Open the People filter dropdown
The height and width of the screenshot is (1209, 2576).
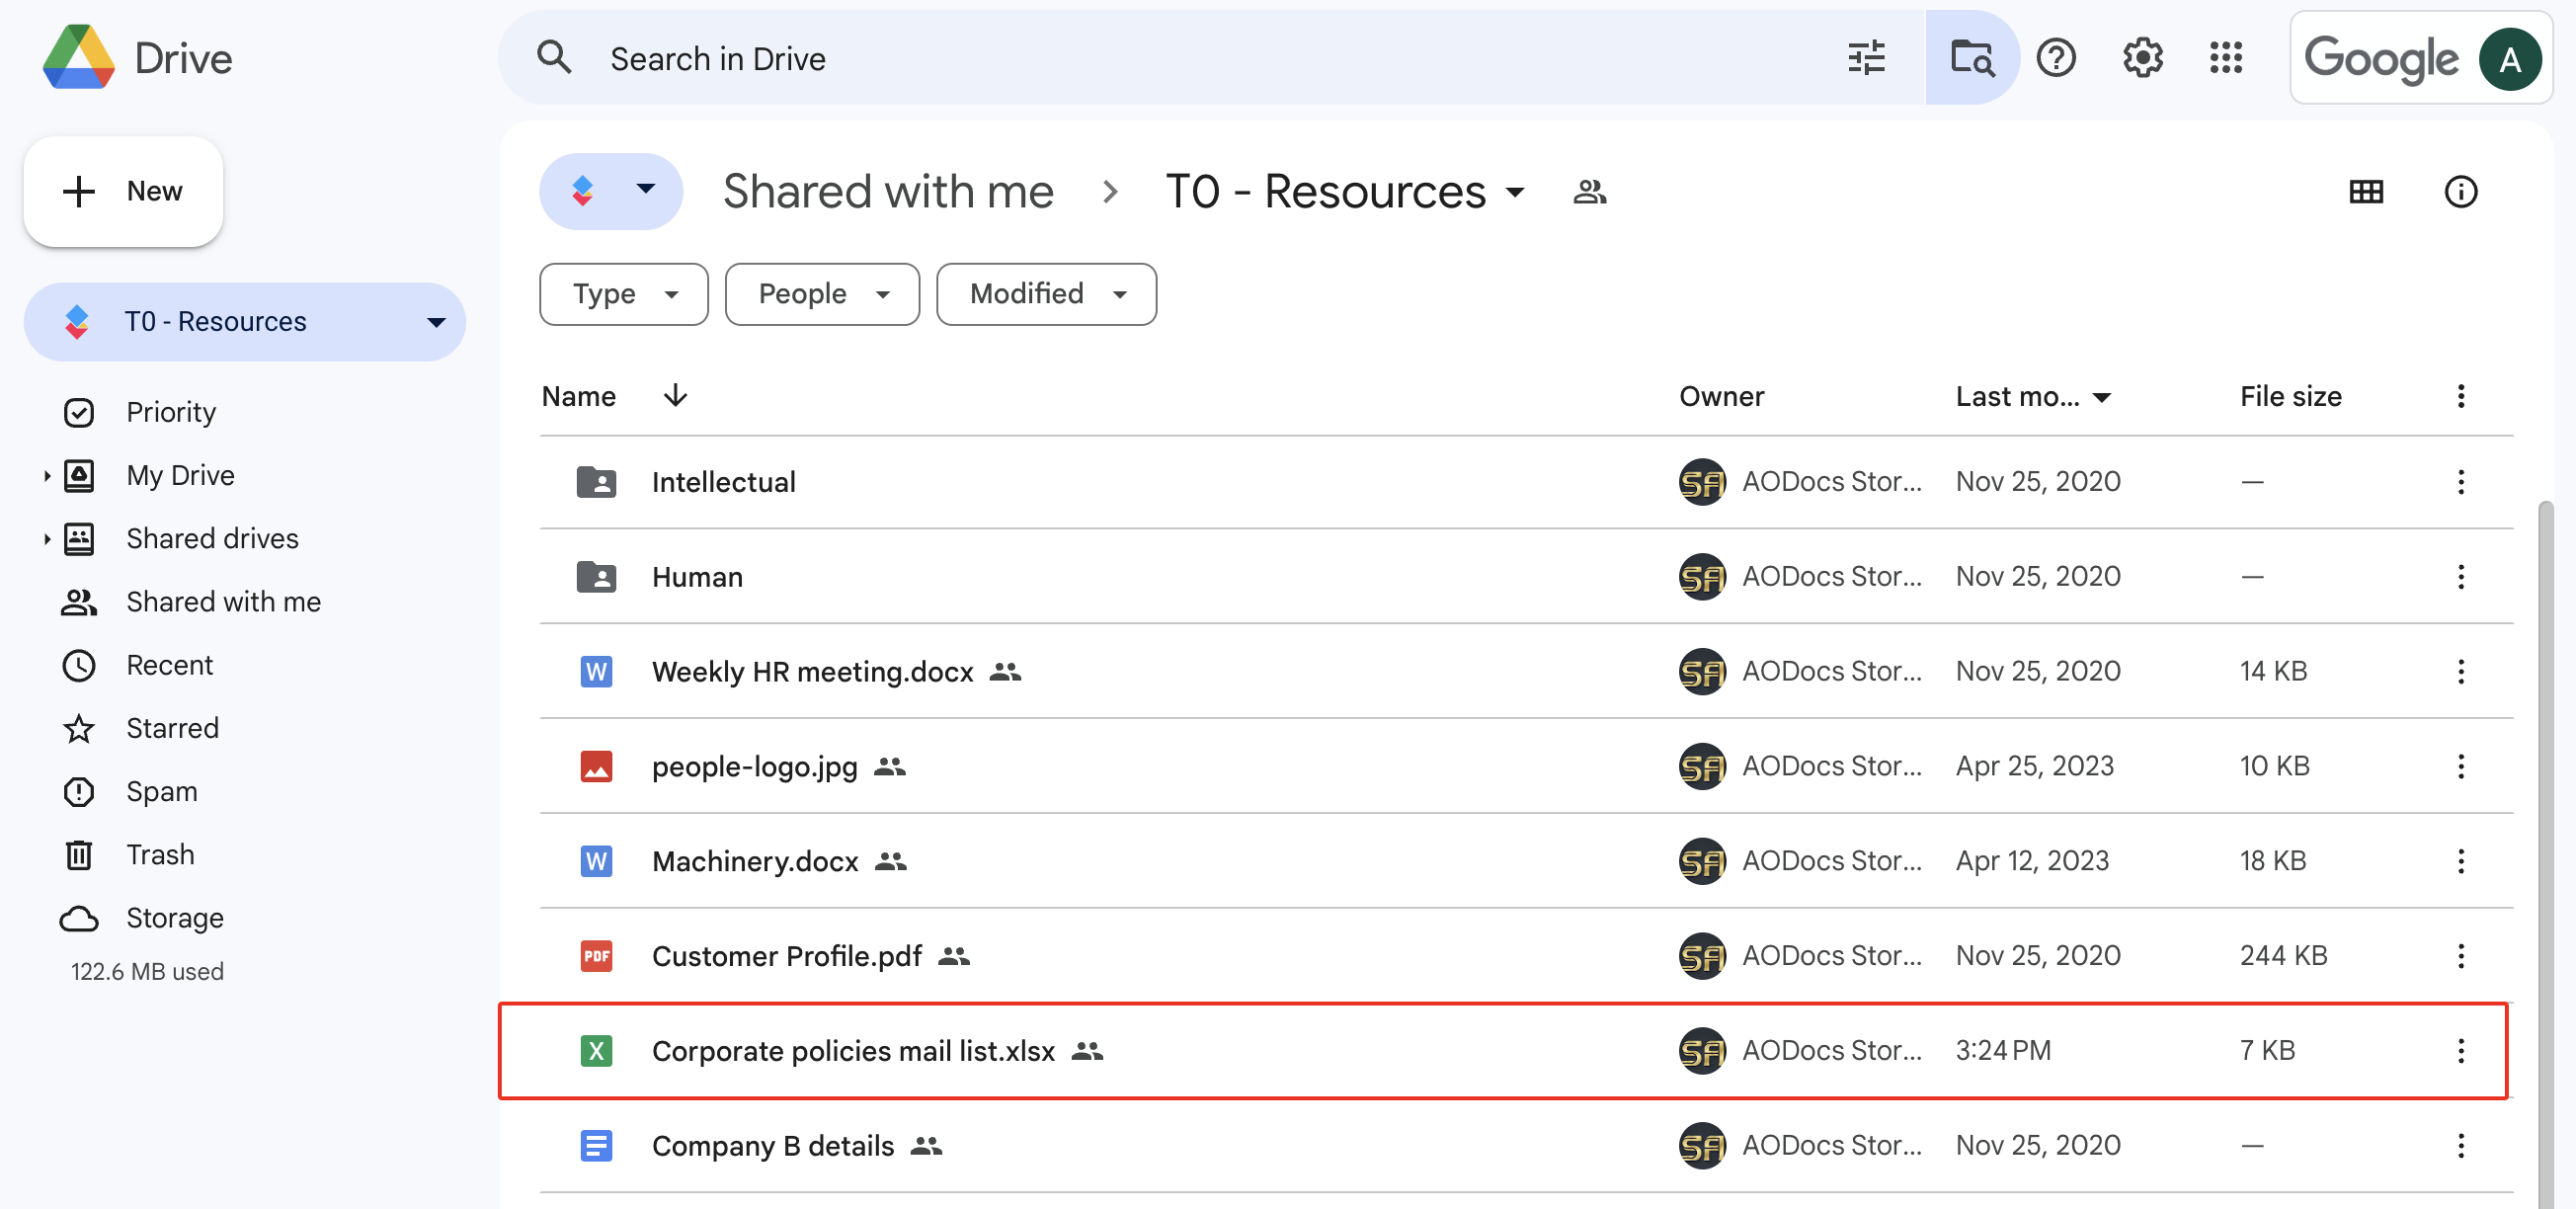click(x=822, y=294)
